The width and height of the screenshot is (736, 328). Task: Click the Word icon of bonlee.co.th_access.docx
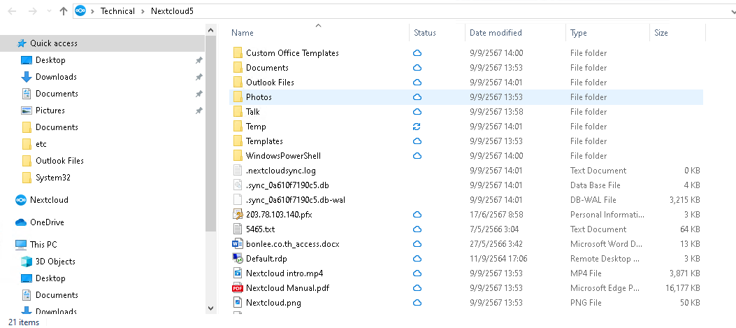(237, 244)
